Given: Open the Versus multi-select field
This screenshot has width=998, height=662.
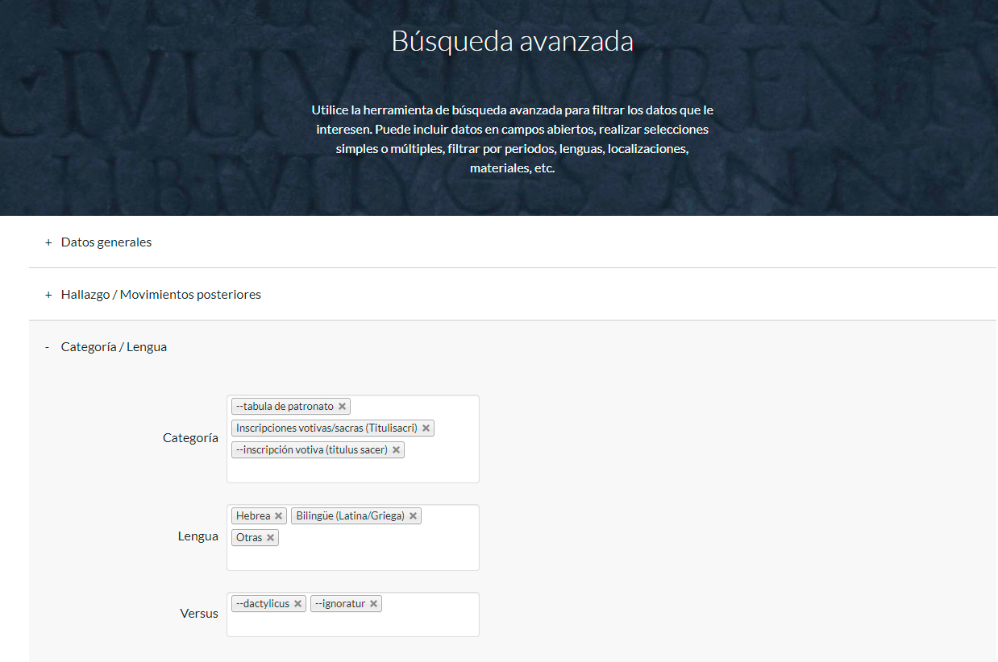Looking at the screenshot, I should (352, 623).
